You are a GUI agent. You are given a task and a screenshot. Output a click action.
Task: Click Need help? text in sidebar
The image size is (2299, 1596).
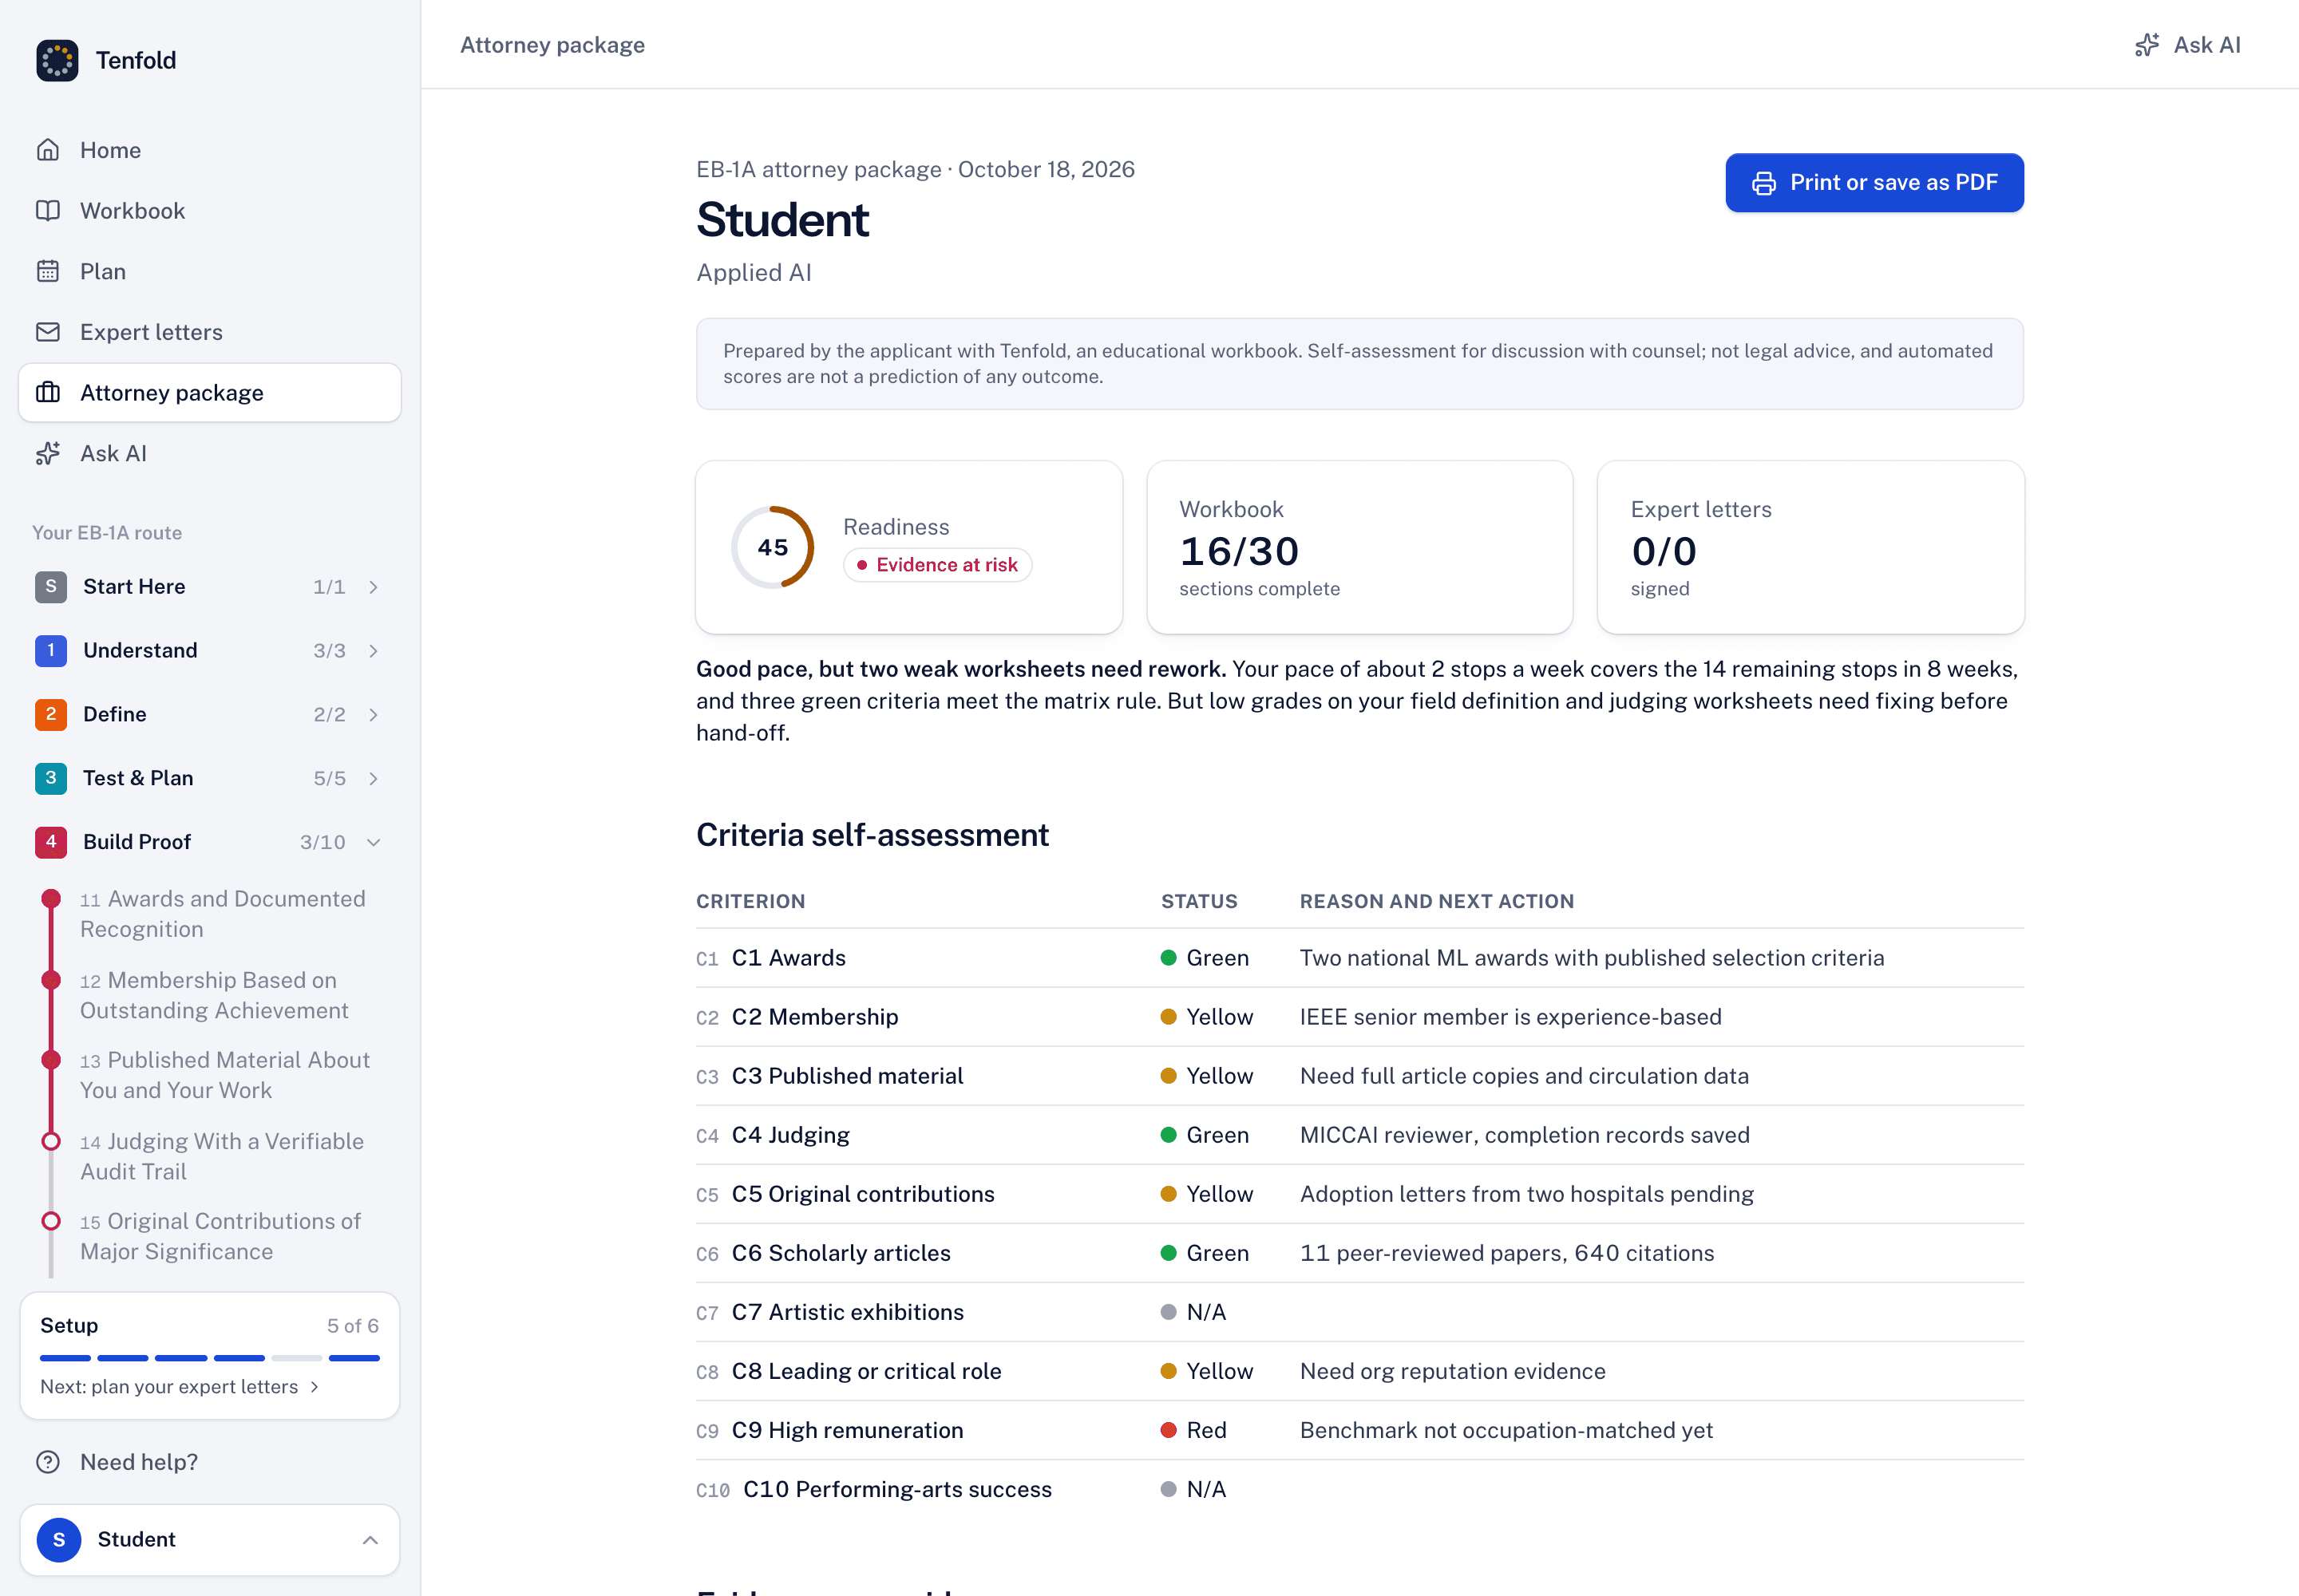coord(139,1462)
